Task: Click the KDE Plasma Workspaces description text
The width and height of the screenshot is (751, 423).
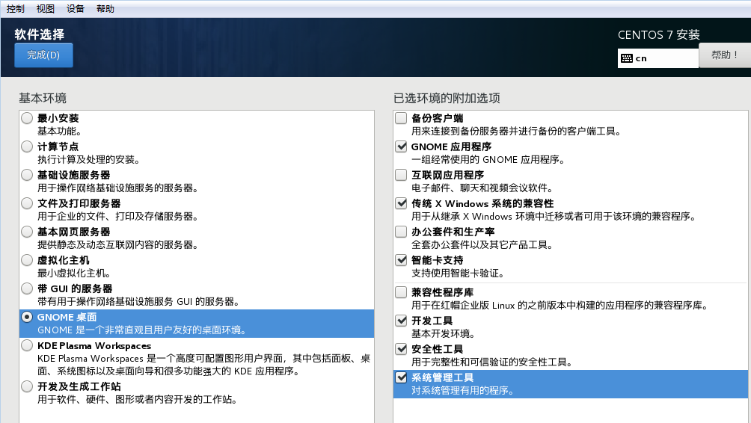Action: (204, 365)
